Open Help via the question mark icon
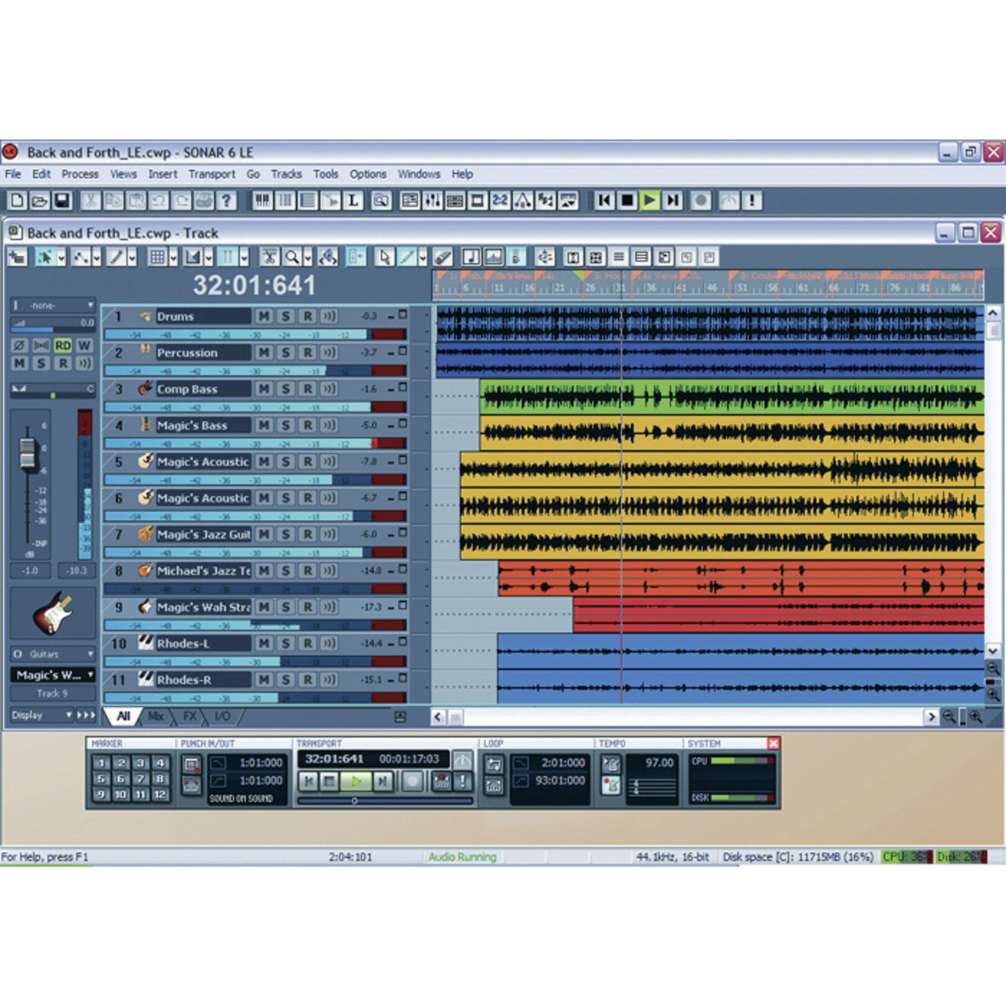Screen dimensions: 1006x1006 [x=226, y=200]
